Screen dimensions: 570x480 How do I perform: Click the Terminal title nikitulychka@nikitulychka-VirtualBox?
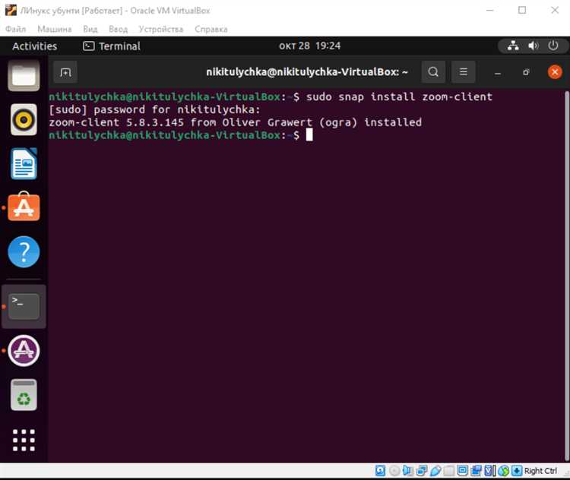pos(307,72)
